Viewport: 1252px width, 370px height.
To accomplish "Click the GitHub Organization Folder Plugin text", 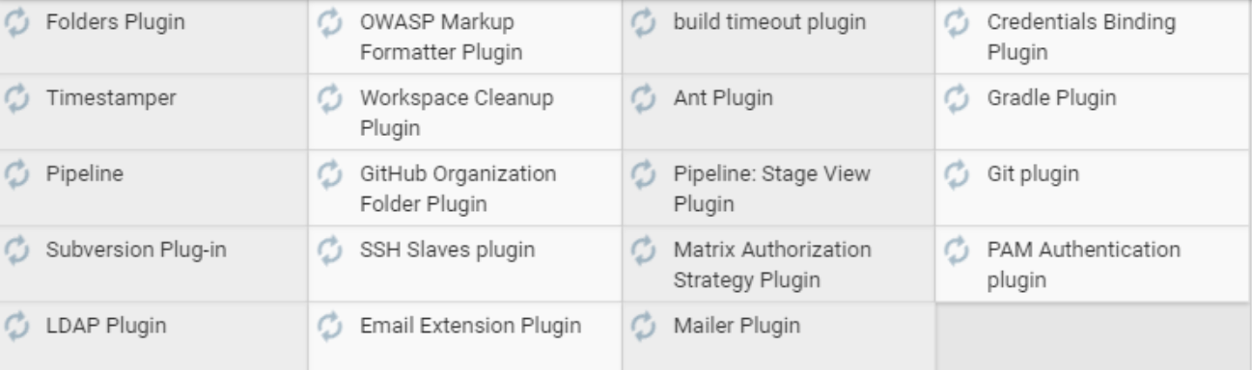I will coord(458,189).
